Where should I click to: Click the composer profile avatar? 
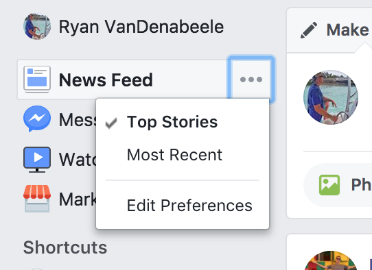pyautogui.click(x=331, y=97)
